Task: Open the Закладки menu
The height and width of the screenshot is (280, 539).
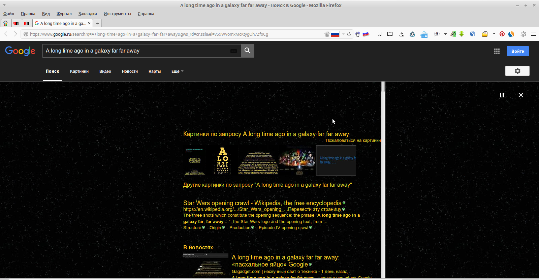Action: point(88,14)
